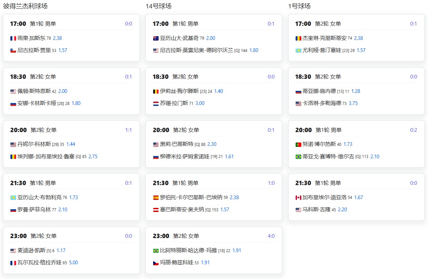Image resolution: width=428 pixels, height=279 pixels.
Task: Click the French flag beside 雨果·加斯东
Action: [x=13, y=38]
